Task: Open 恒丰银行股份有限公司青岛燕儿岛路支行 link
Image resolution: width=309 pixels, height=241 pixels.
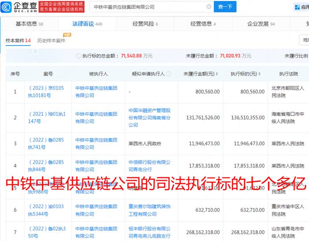Action: click(x=150, y=232)
